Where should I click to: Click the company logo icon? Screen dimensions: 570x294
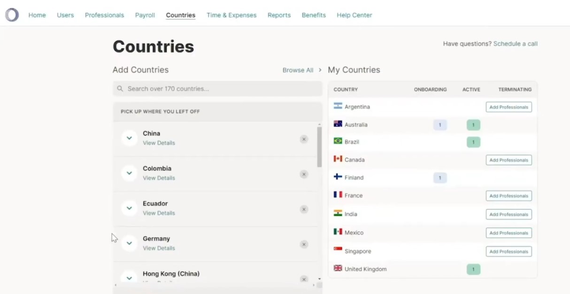click(x=12, y=15)
